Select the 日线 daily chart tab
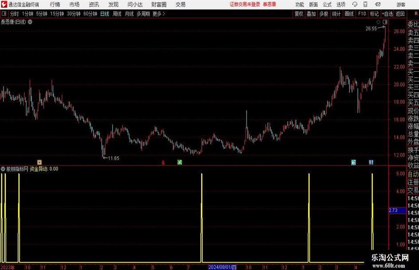This screenshot has width=419, height=270. (x=105, y=14)
